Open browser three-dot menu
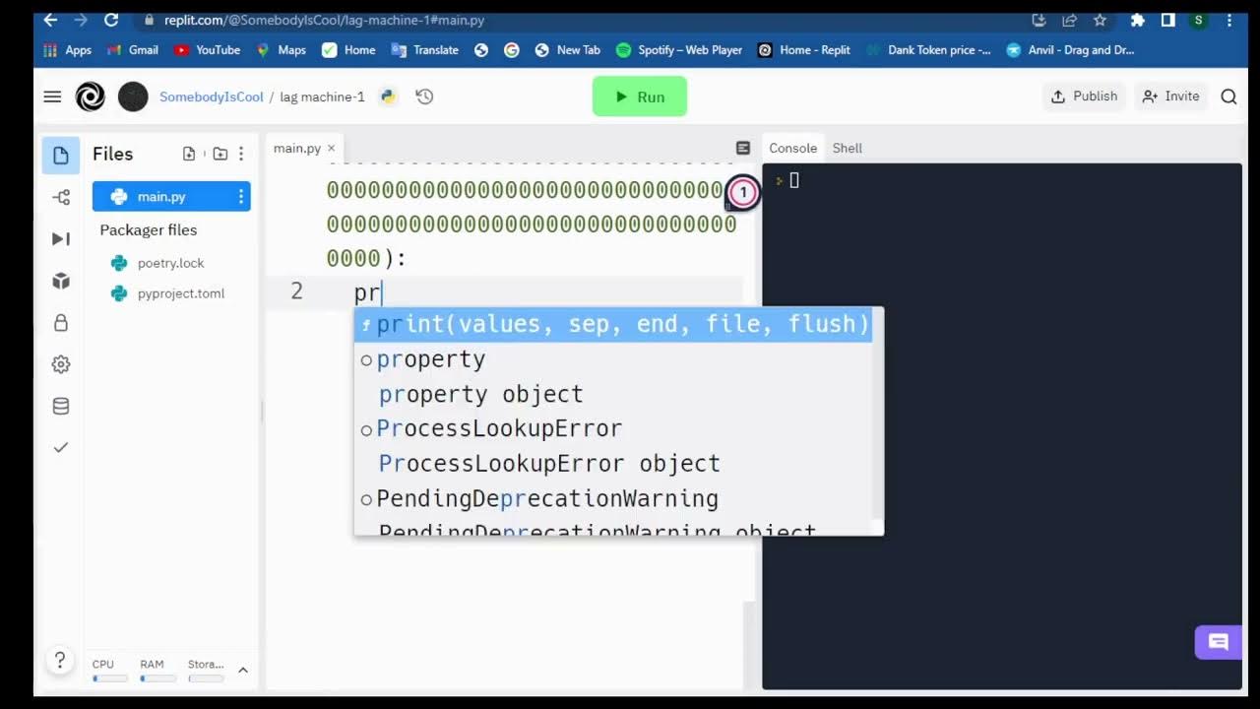1260x709 pixels. (x=1228, y=20)
